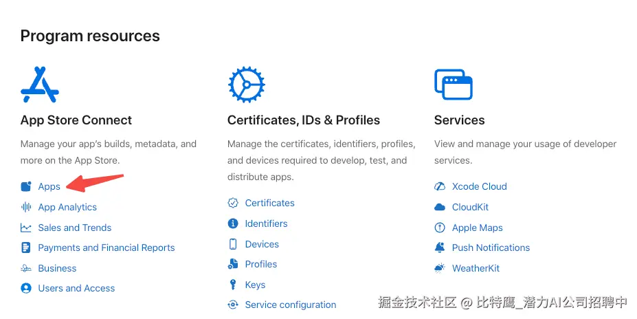Click the Xcode Cloud icon
The image size is (637, 319).
(440, 186)
